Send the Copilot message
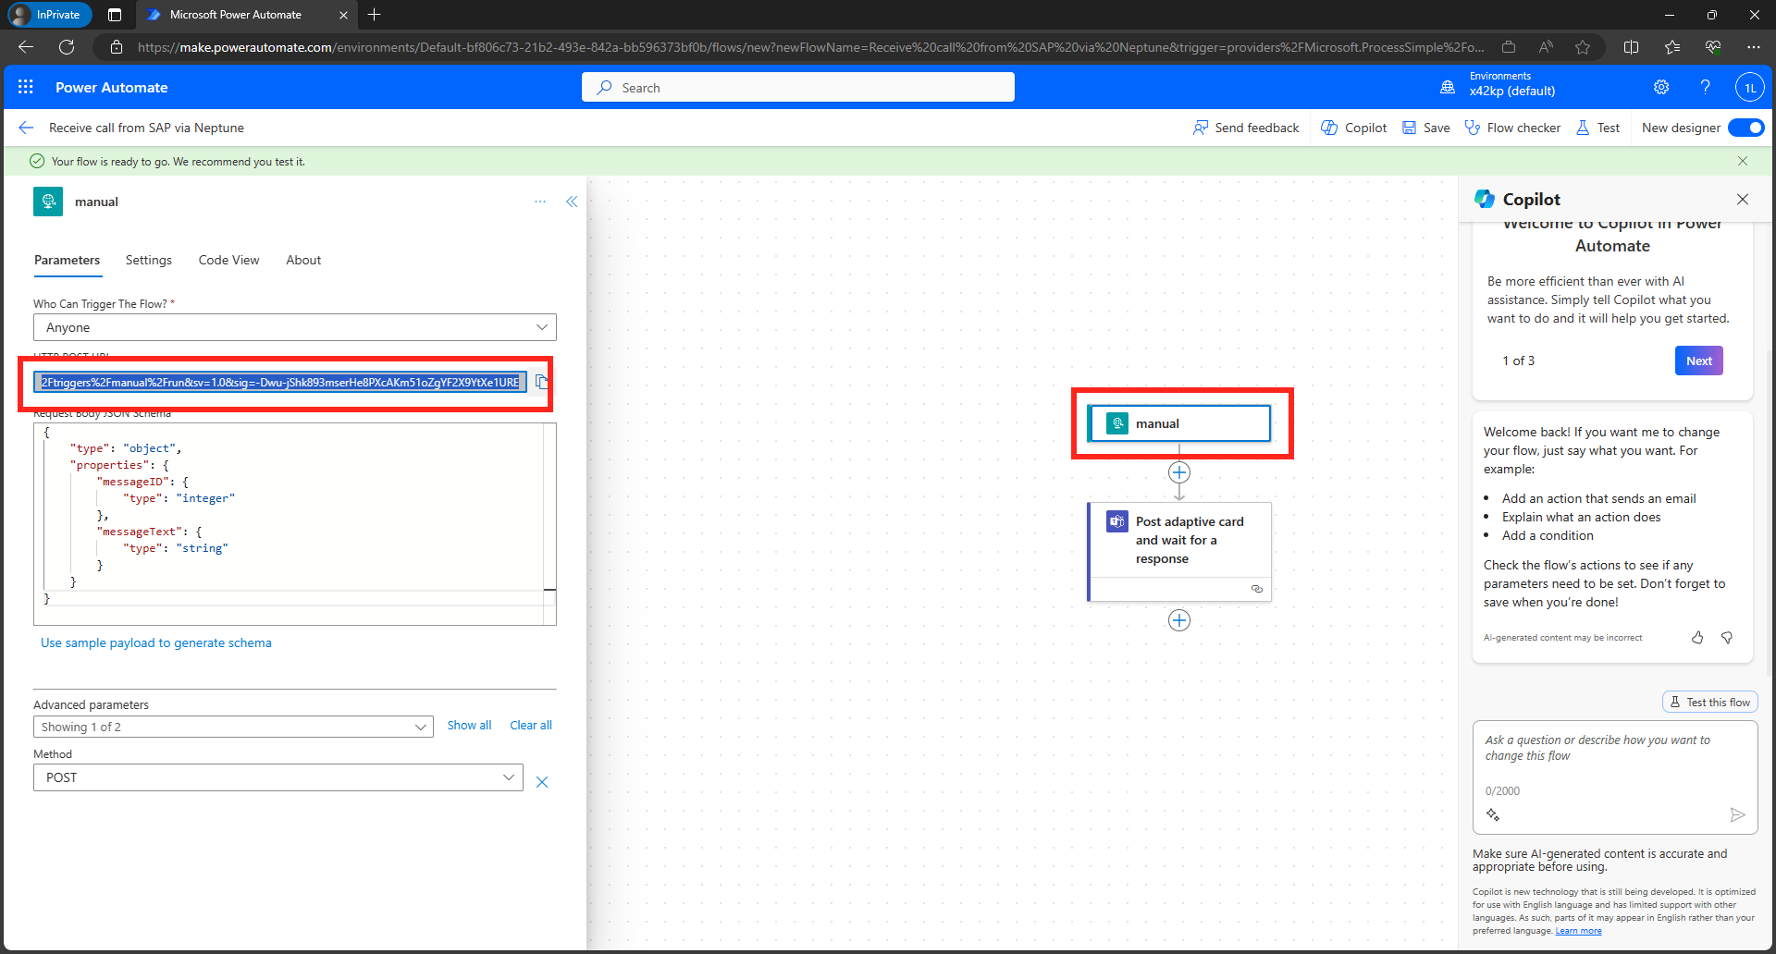 1737,814
